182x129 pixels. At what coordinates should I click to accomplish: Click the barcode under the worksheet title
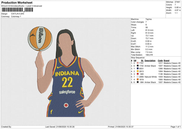tap(17, 10)
